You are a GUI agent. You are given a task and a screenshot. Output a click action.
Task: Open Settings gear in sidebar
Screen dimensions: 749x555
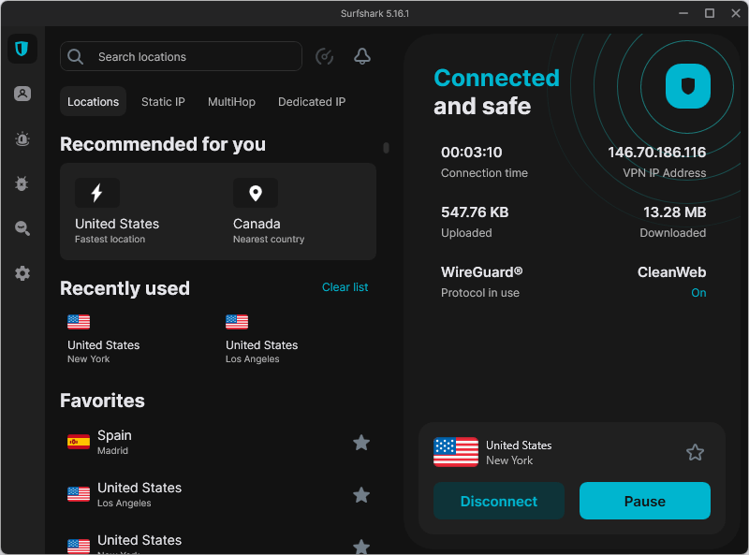pos(22,273)
